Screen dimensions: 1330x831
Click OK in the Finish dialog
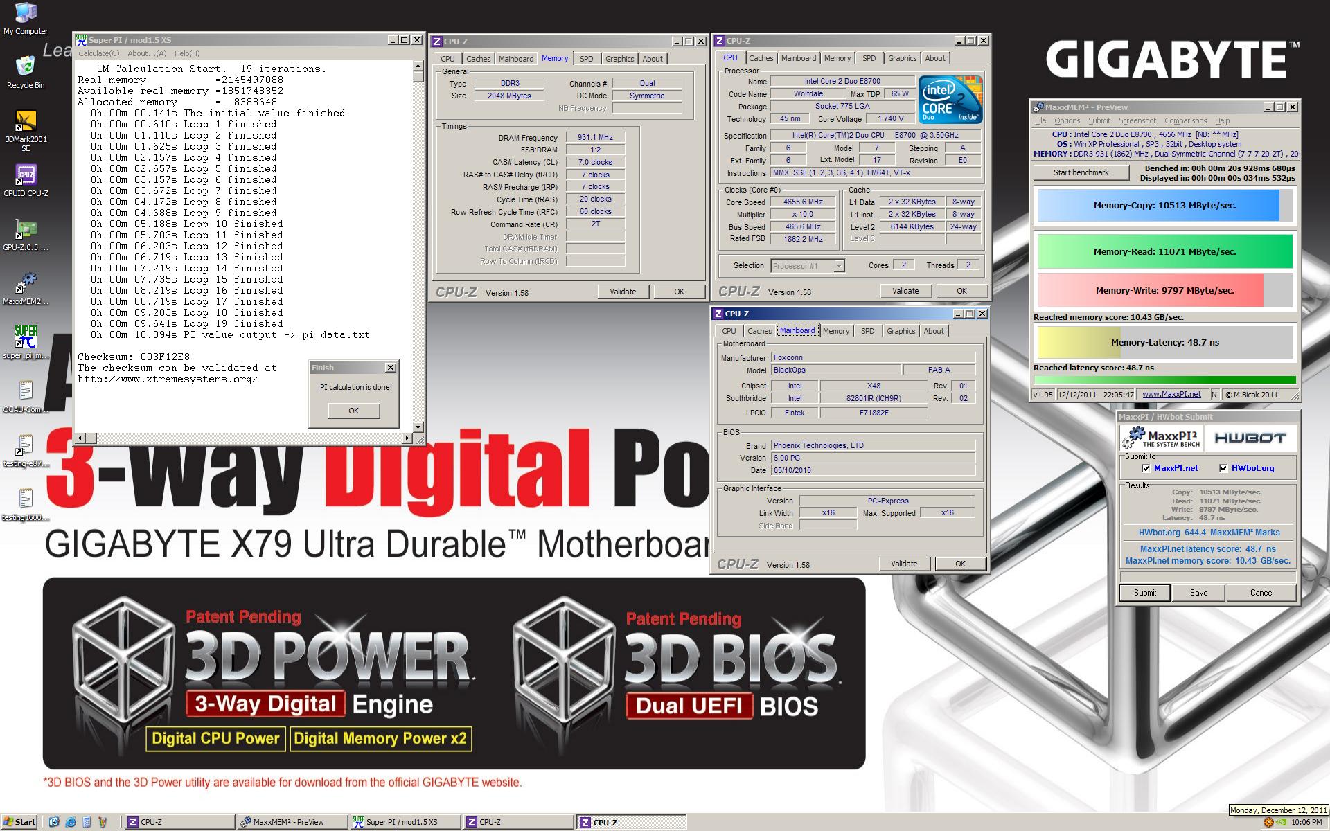353,411
